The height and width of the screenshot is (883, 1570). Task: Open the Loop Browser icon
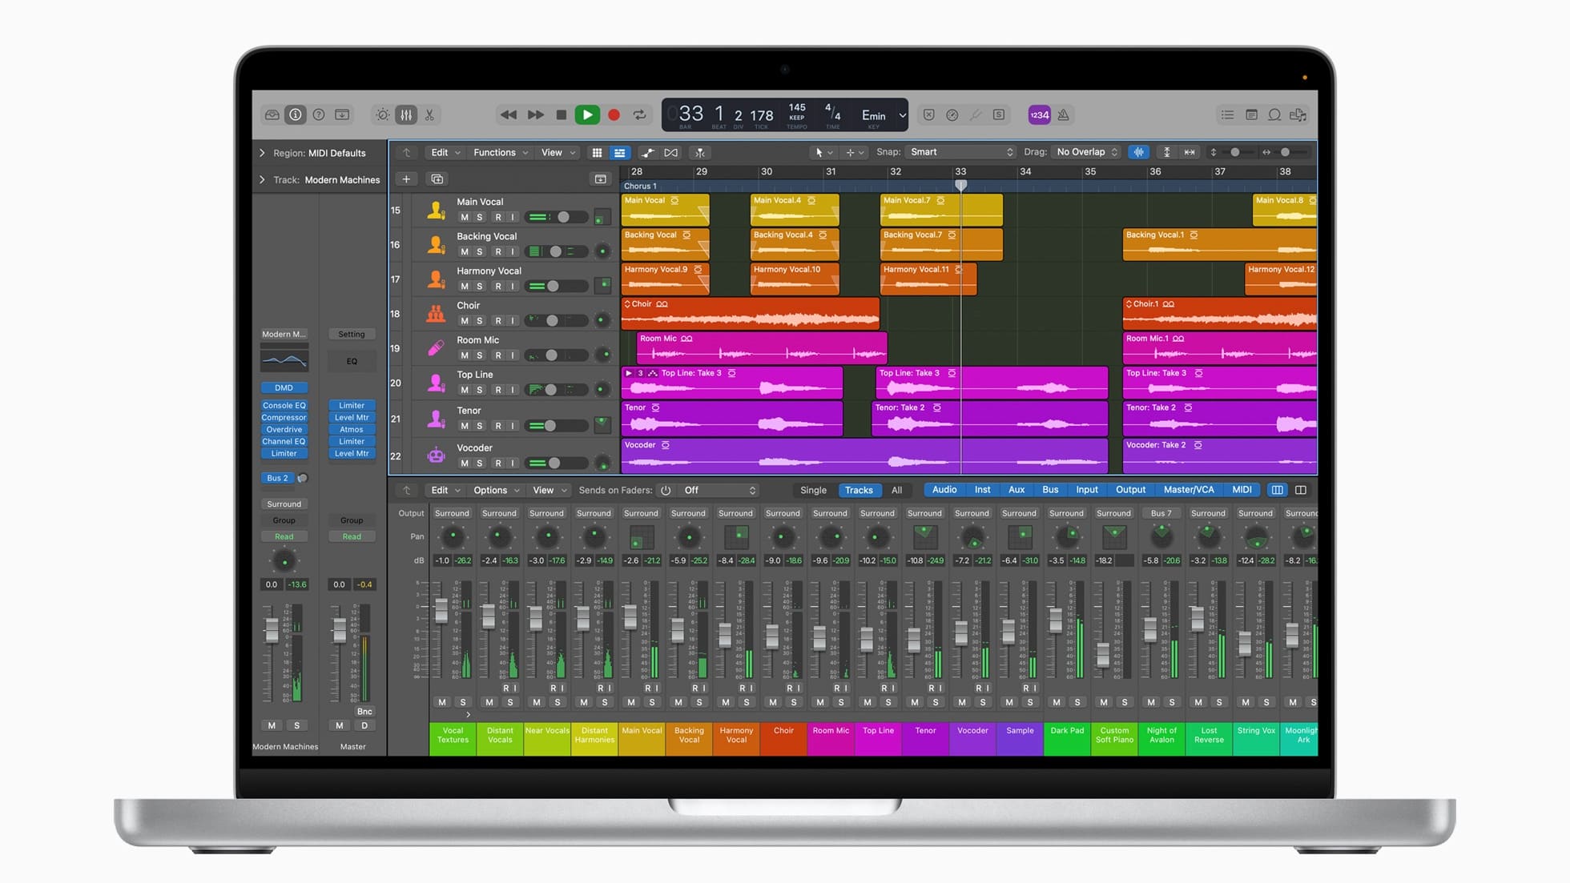point(1274,114)
